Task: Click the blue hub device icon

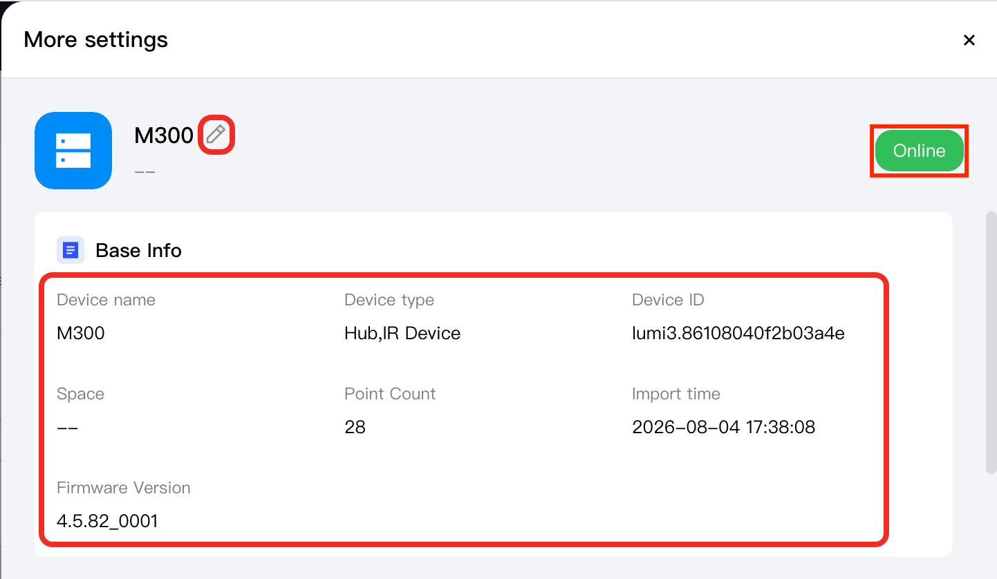Action: pyautogui.click(x=73, y=151)
